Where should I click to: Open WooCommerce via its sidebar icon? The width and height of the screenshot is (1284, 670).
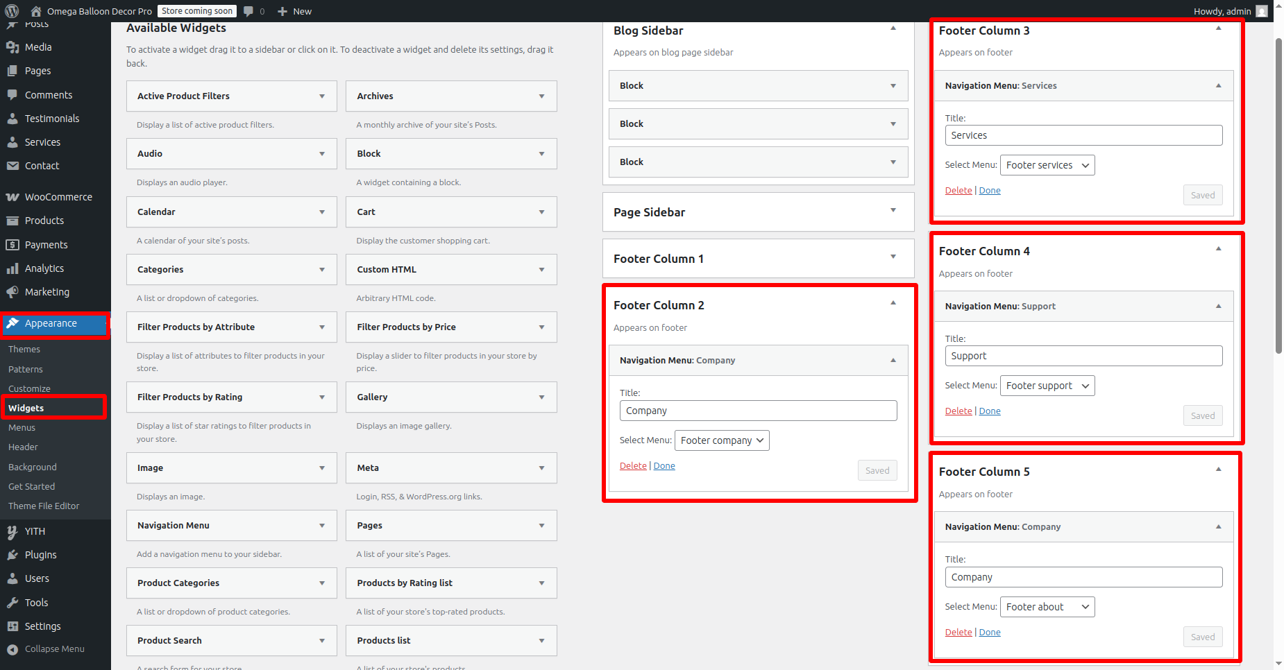(x=12, y=197)
